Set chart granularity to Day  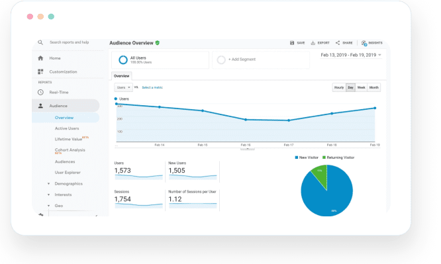[x=350, y=87]
